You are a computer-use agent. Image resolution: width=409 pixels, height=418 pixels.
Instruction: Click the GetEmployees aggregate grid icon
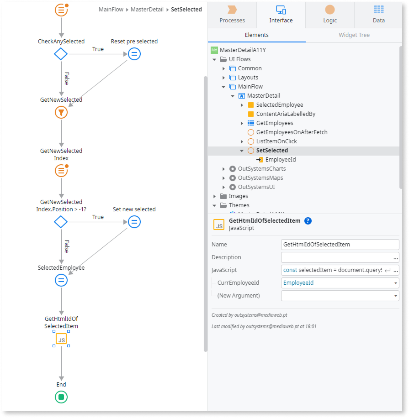click(251, 123)
